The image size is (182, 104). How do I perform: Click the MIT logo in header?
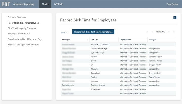(6, 4)
